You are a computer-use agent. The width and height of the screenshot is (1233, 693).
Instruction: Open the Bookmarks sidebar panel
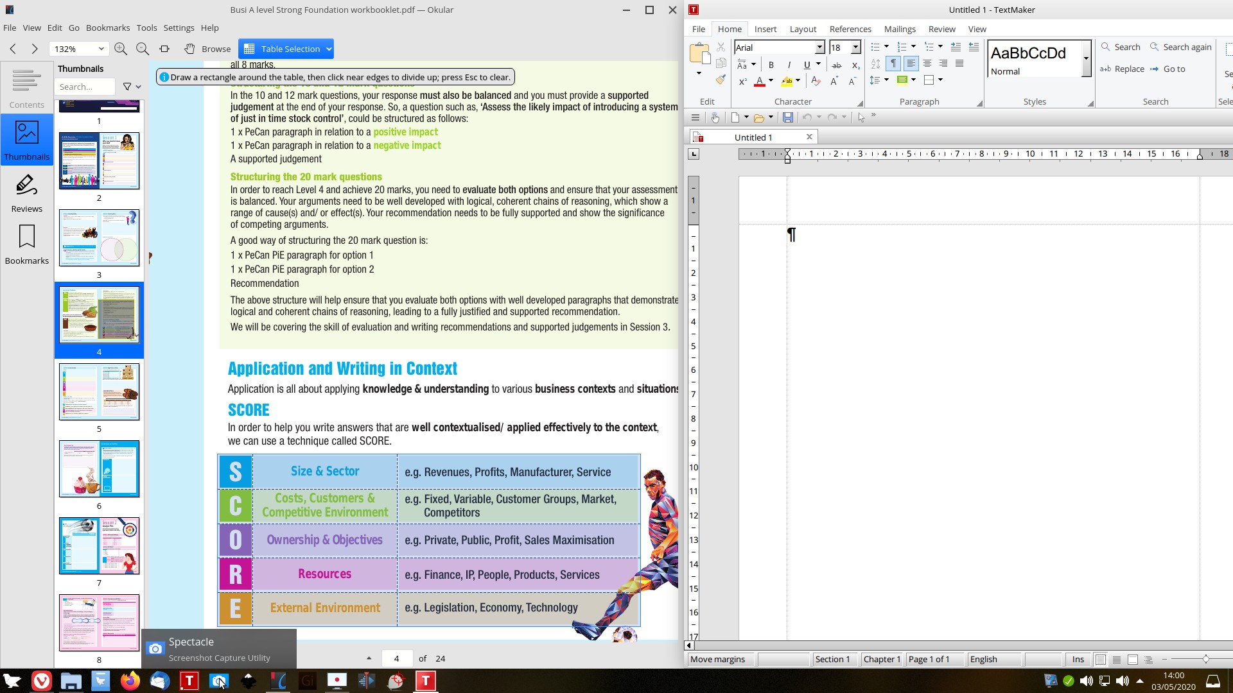(26, 244)
